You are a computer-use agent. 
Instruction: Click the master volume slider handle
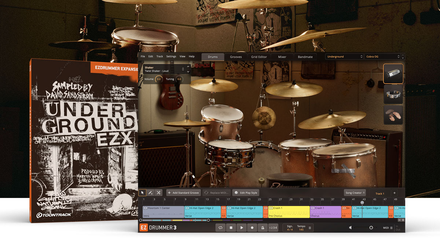tap(371, 228)
